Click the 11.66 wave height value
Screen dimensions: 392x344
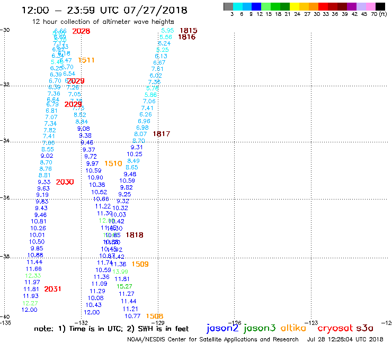(34, 269)
